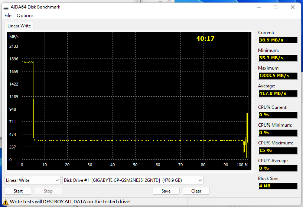Click the Average speed value 417.8 MB/s
The width and height of the screenshot is (303, 207).
pos(278,93)
